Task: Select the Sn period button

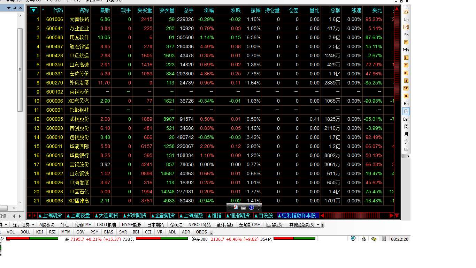Action: pyautogui.click(x=406, y=35)
